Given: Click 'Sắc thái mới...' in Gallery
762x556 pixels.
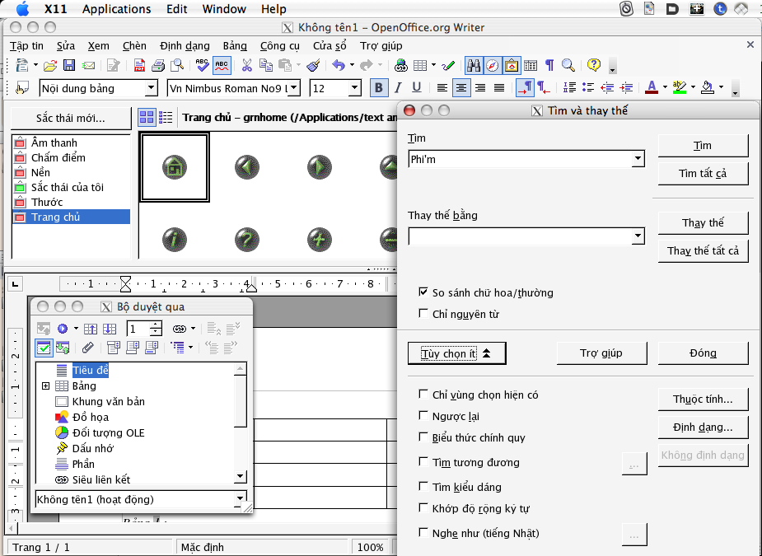Looking at the screenshot, I should pyautogui.click(x=71, y=118).
